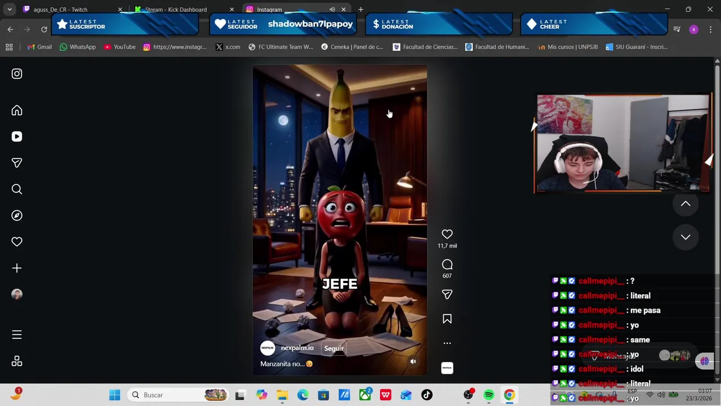Image resolution: width=721 pixels, height=406 pixels.
Task: Open the WhatsApp bookmark
Action: [x=77, y=47]
